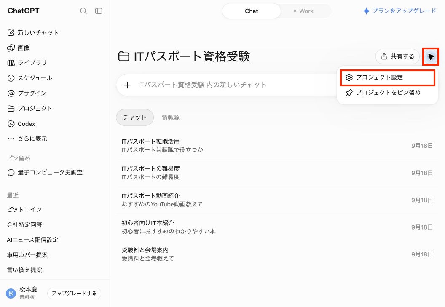Open chat ITパスポート転職活用
445x307 pixels.
(x=277, y=146)
